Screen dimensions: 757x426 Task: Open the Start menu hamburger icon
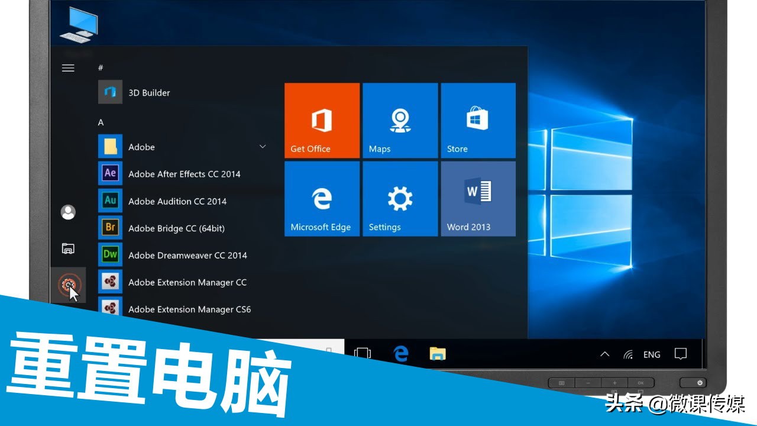point(68,68)
